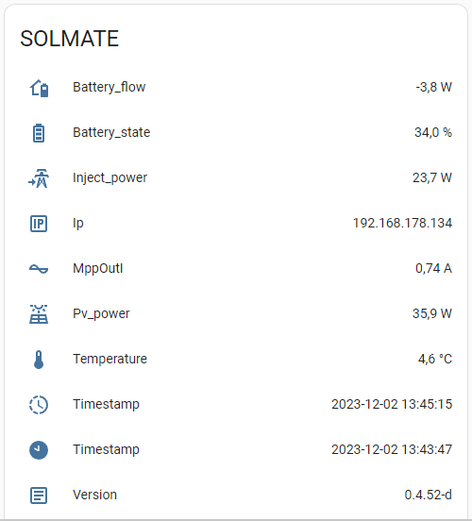This screenshot has height=521, width=472.
Task: Click the Temperature thermometer icon
Action: click(39, 360)
